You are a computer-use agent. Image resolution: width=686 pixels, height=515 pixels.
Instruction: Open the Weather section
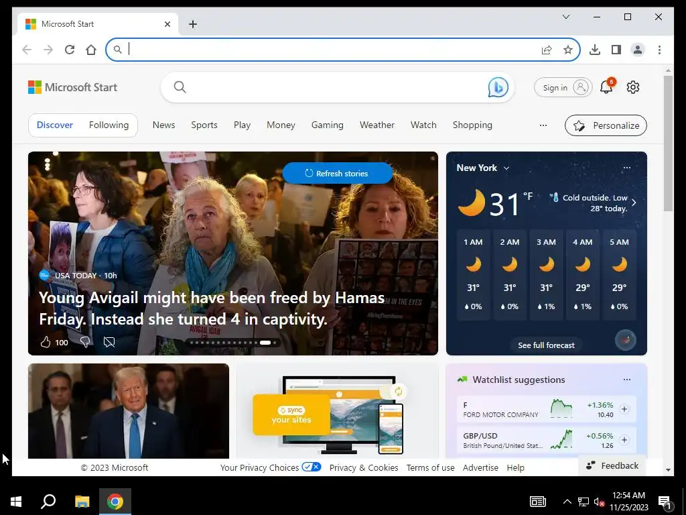(x=377, y=125)
